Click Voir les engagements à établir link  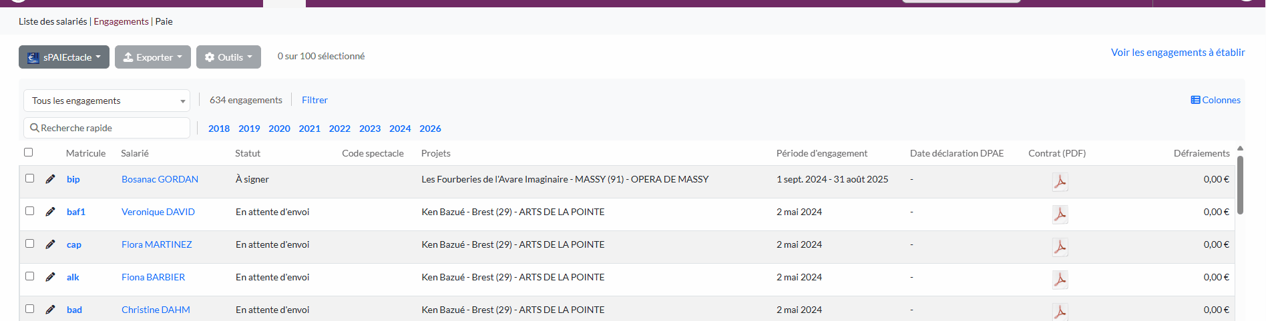click(x=1177, y=53)
